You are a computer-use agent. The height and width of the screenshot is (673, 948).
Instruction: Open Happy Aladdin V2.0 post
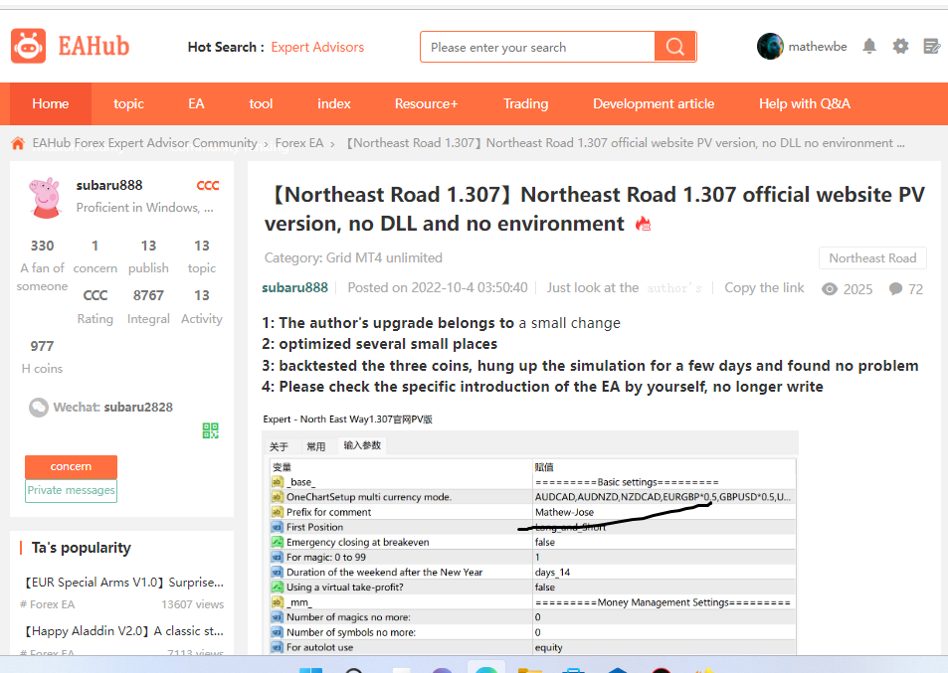[x=124, y=630]
